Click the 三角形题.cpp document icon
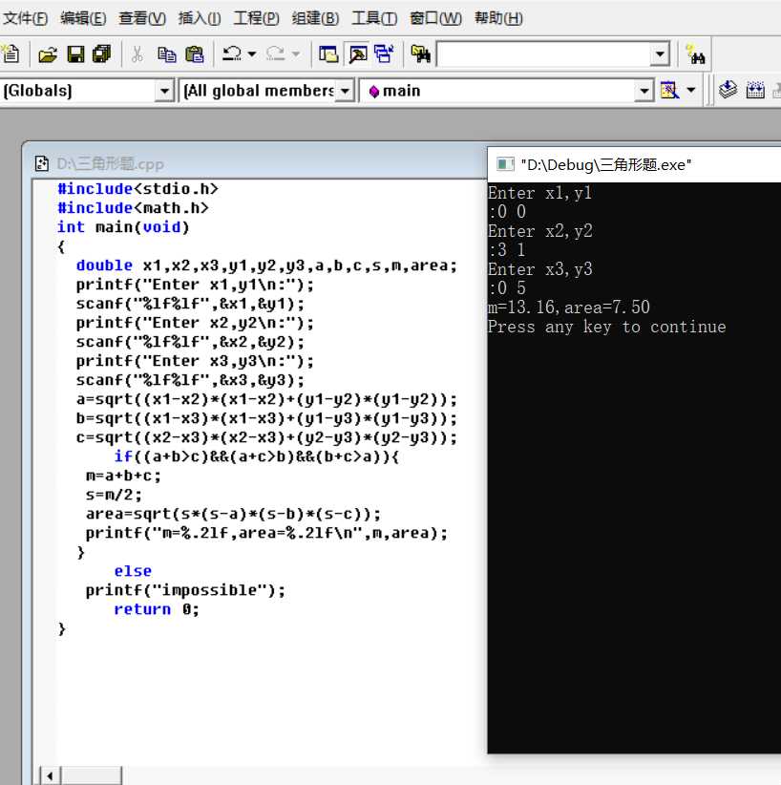This screenshot has width=781, height=785. [x=42, y=163]
